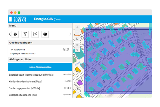This screenshot has height=107, width=160.
Task: Select the Adligenswilerstrasse map label
Action: [143, 80]
